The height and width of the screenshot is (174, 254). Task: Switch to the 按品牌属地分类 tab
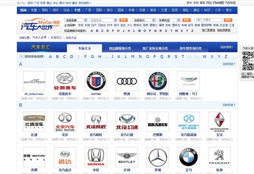click(120, 48)
